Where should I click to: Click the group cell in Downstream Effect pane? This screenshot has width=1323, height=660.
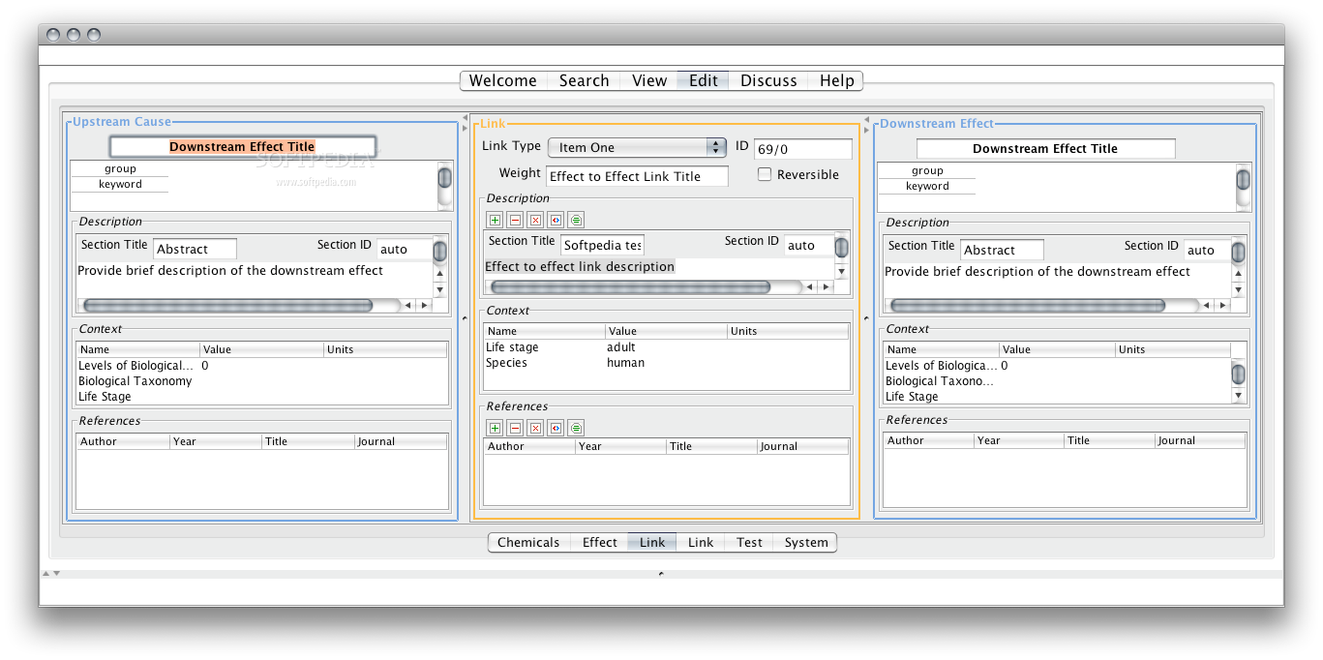point(927,170)
